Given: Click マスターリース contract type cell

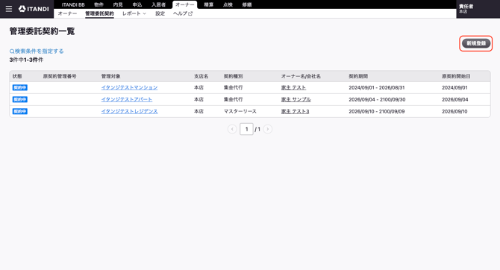Looking at the screenshot, I should (x=240, y=111).
